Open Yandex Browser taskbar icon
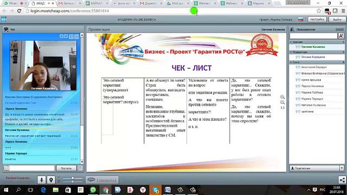 pos(143,190)
